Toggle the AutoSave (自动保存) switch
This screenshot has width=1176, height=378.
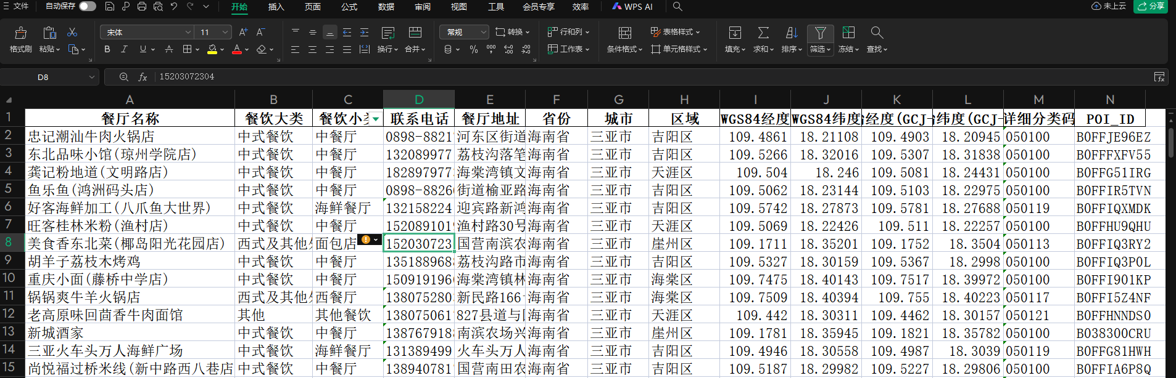(87, 6)
